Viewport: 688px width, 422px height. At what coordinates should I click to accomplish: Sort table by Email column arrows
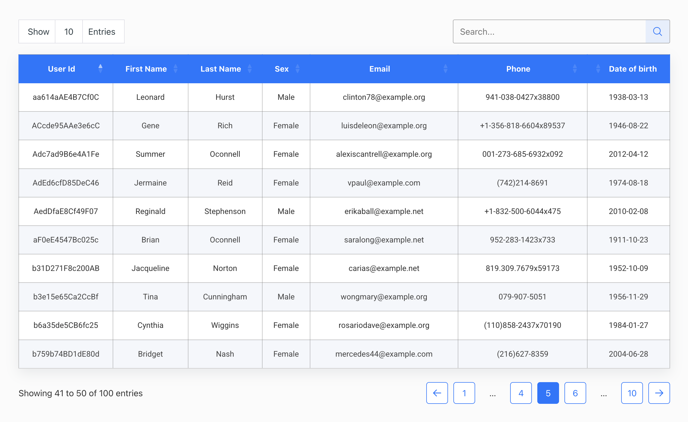[445, 69]
